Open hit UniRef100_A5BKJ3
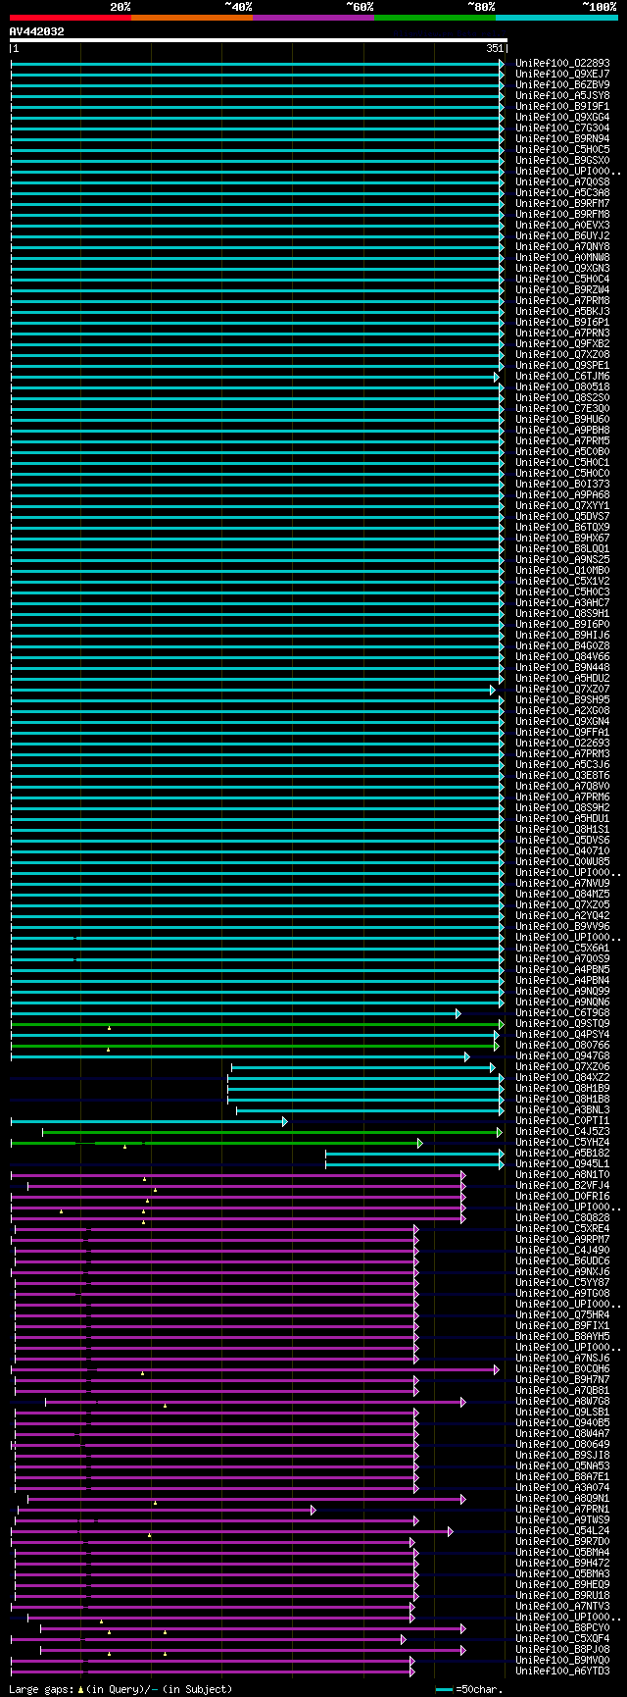Screen dimensions: 627x1697 pyautogui.click(x=562, y=312)
